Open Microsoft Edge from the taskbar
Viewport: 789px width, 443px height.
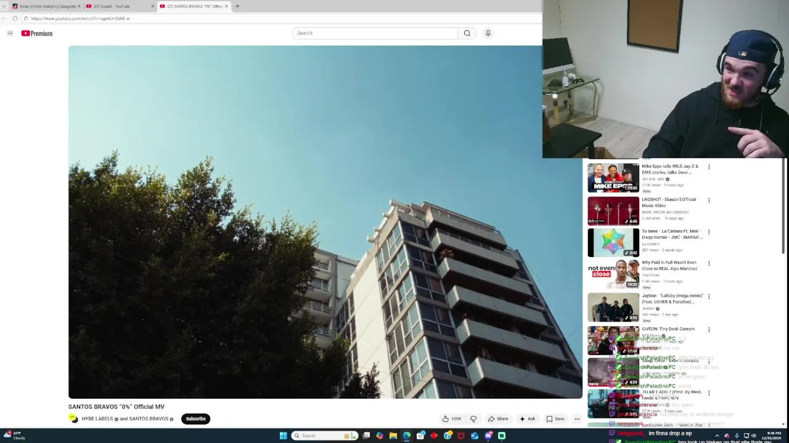click(407, 436)
